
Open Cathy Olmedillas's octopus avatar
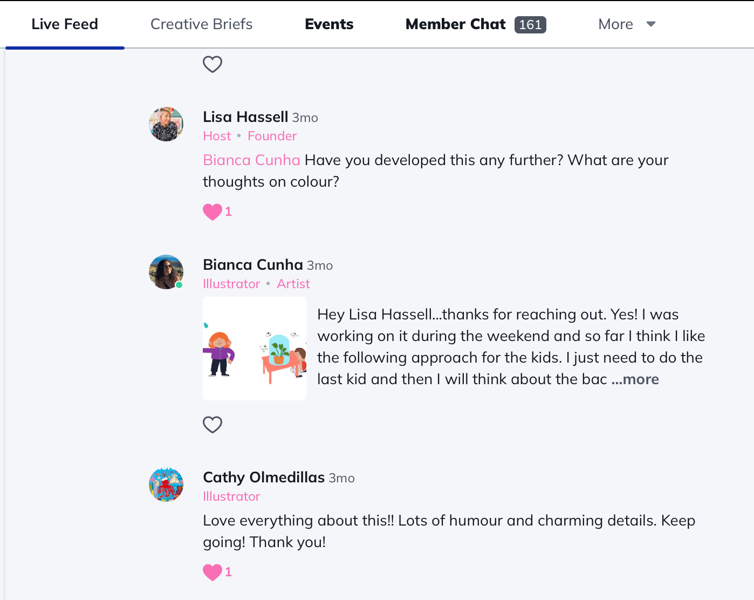coord(166,485)
